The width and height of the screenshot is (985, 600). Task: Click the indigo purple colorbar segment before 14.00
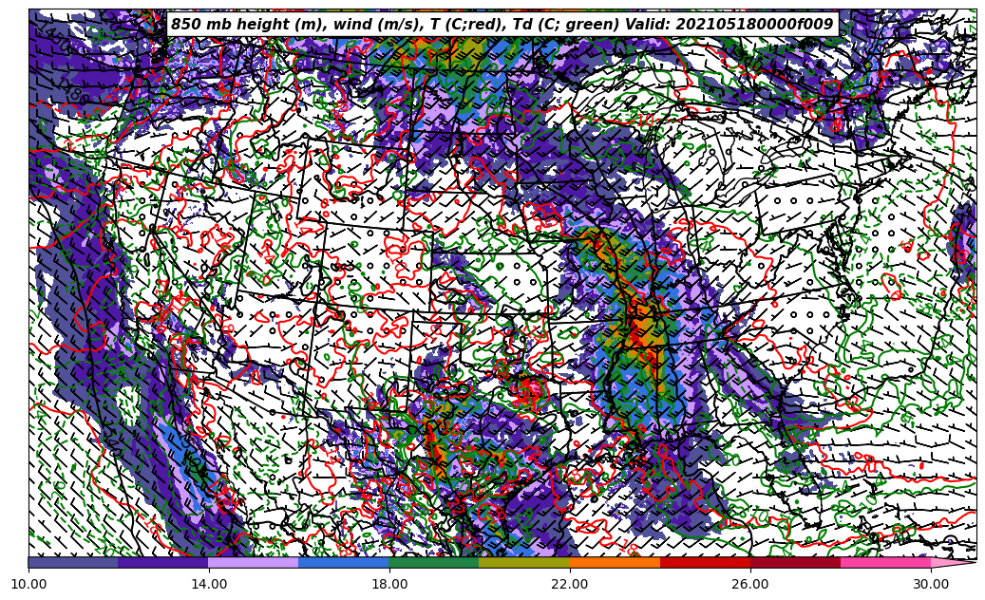pyautogui.click(x=163, y=562)
